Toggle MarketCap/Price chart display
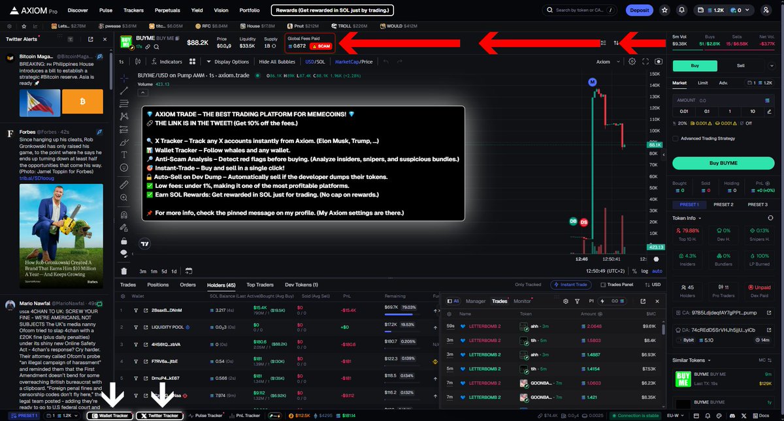Screen dimensions: 784x421 [x=353, y=61]
